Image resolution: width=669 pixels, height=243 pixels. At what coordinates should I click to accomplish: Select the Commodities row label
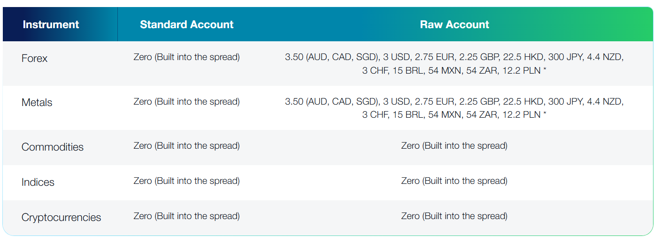click(53, 147)
